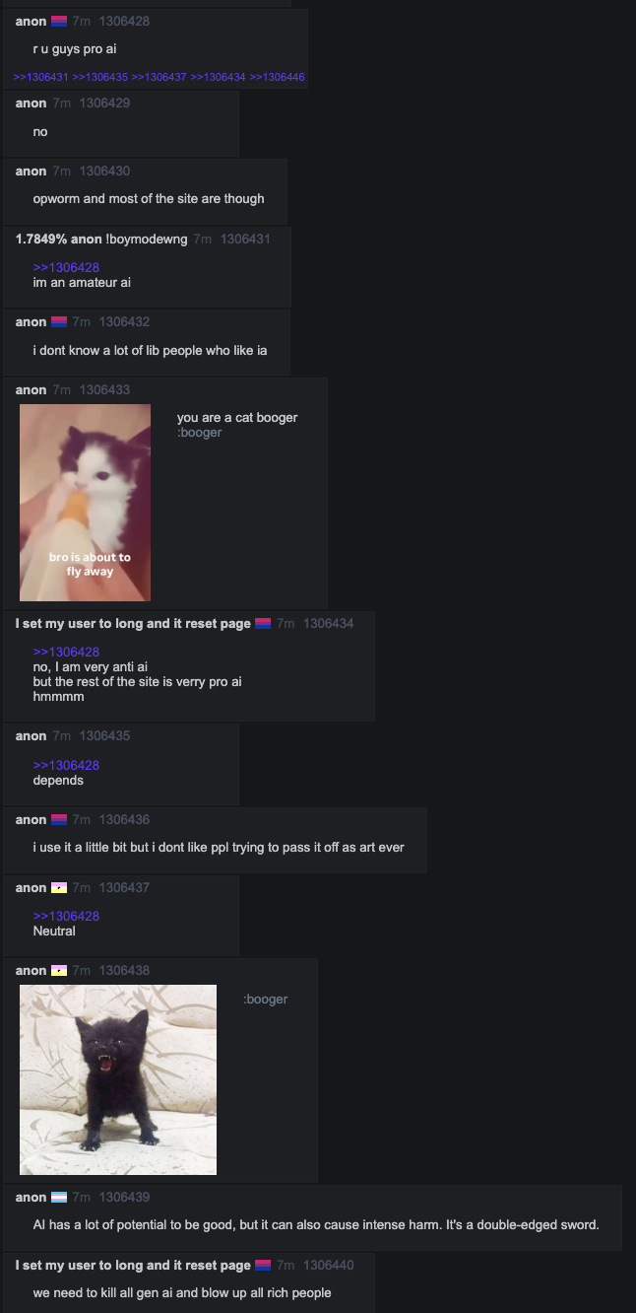Click the flag icon on post 1306440

[x=263, y=1266]
